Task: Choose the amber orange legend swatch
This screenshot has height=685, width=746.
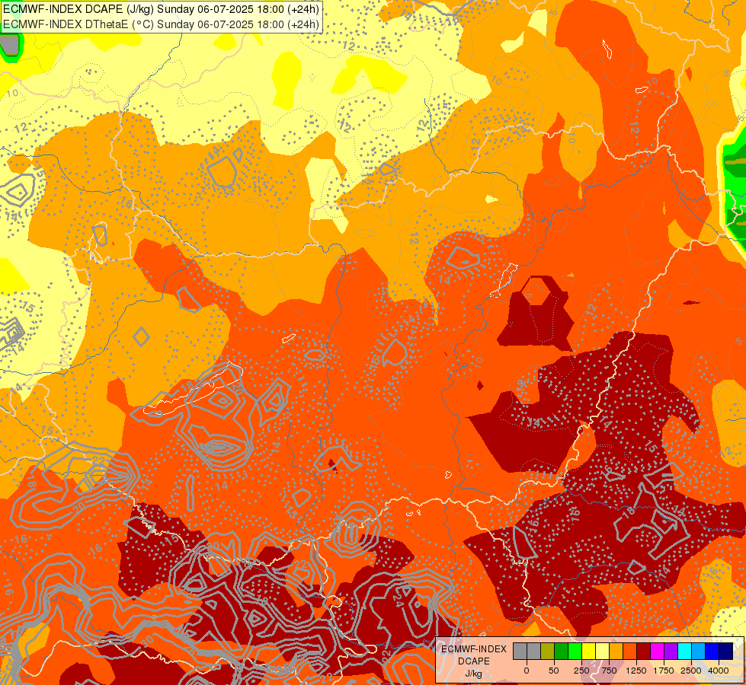Action: pos(616,651)
